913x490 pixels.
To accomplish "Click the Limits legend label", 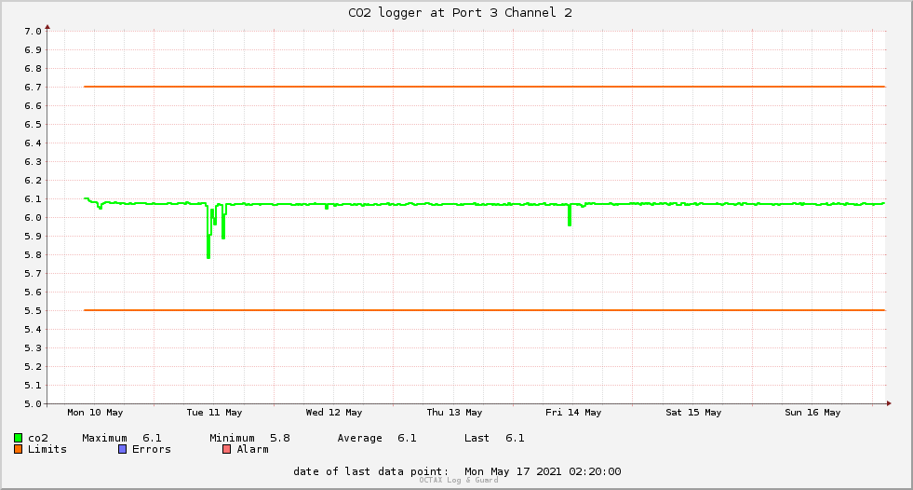I will 47,449.
